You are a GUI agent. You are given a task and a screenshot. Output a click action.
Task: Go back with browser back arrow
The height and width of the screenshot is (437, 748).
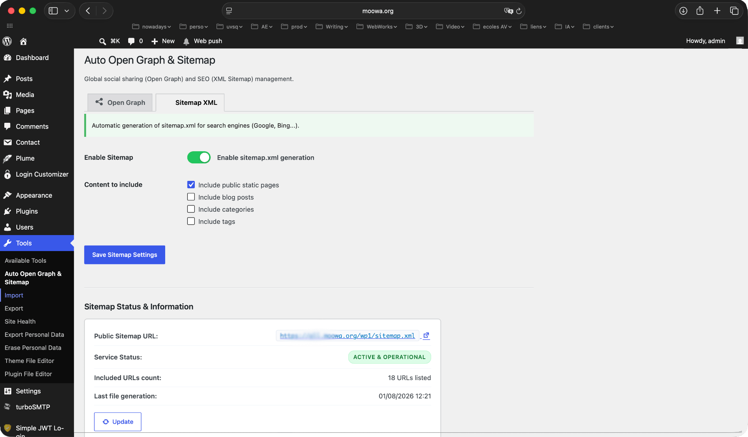(88, 11)
